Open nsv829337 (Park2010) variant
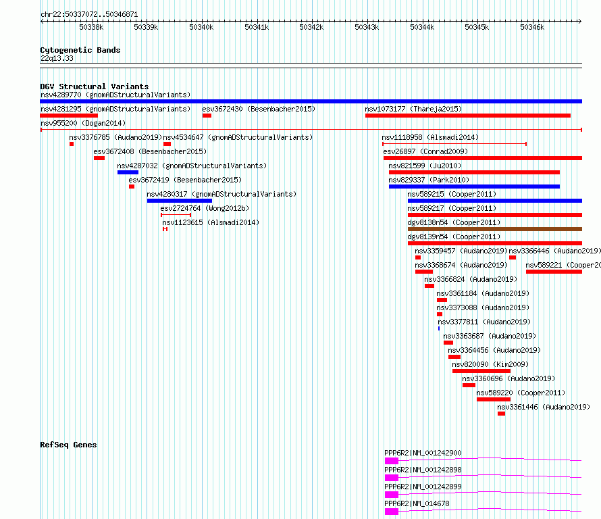Viewport: 601px width, 519px height. (x=429, y=180)
